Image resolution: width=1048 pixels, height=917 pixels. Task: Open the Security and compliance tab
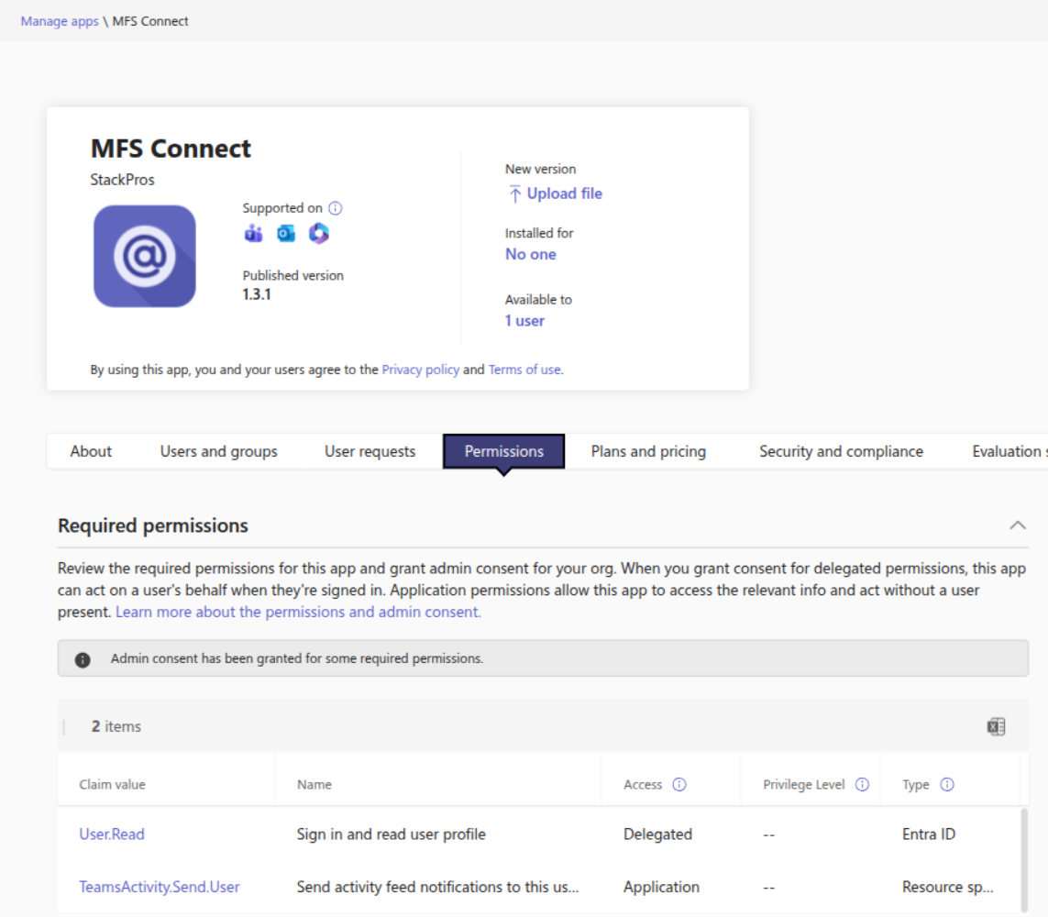click(841, 451)
